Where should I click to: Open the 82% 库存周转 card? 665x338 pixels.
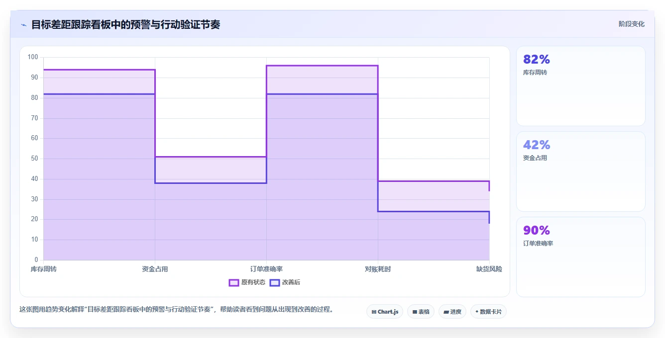point(580,86)
